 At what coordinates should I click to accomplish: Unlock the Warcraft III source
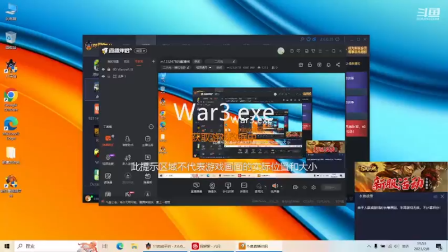click(109, 69)
